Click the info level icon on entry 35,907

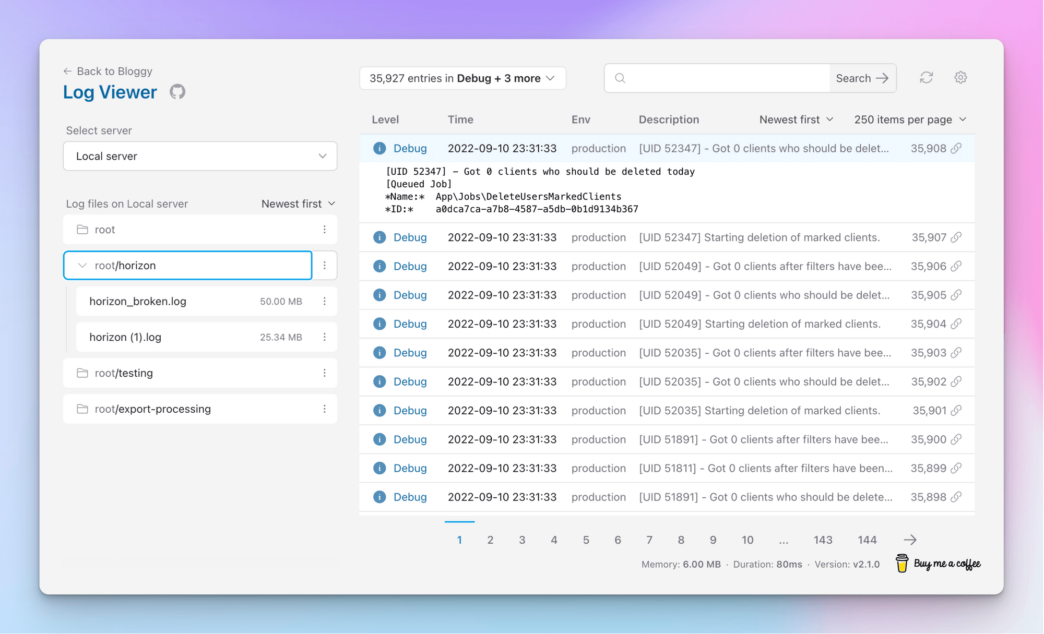point(379,237)
